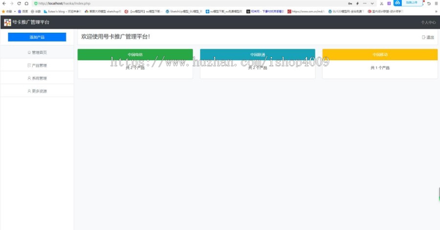Open the Sutao's blog bookmark
Viewport: 440px width, 230px height.
click(x=62, y=12)
